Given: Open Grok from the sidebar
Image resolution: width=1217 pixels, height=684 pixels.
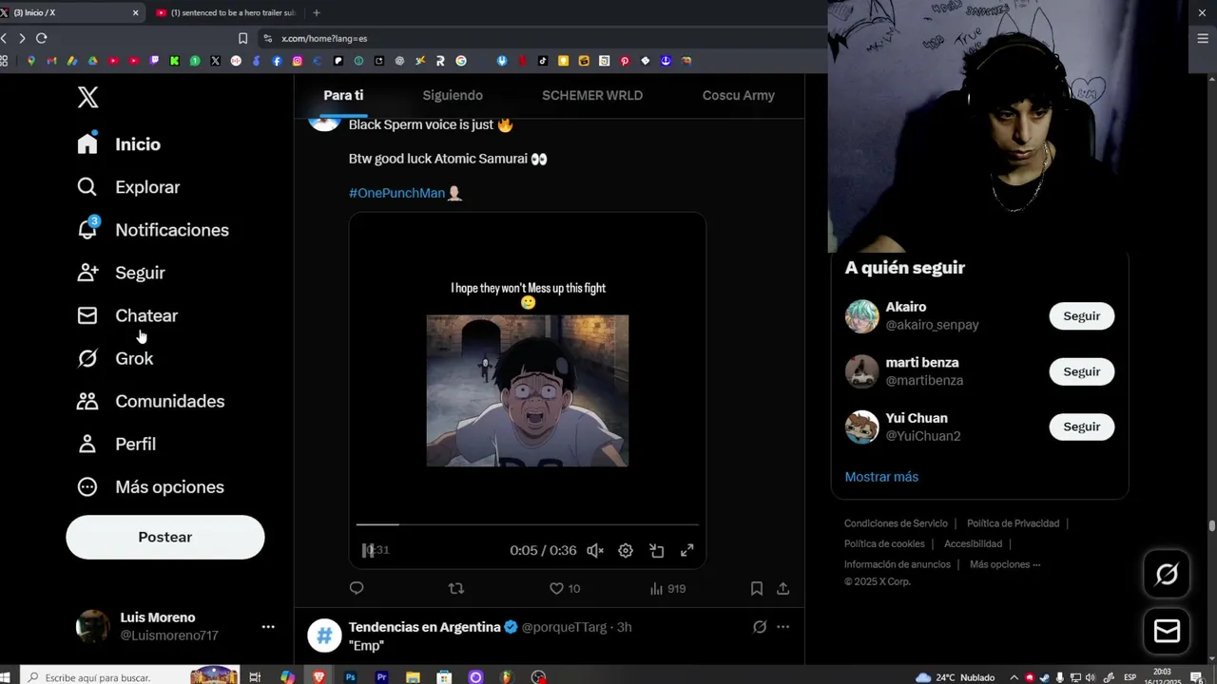Looking at the screenshot, I should pyautogui.click(x=115, y=358).
